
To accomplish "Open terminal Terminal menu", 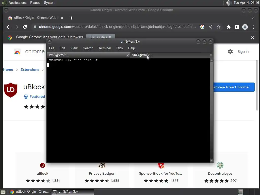I will tap(104, 48).
